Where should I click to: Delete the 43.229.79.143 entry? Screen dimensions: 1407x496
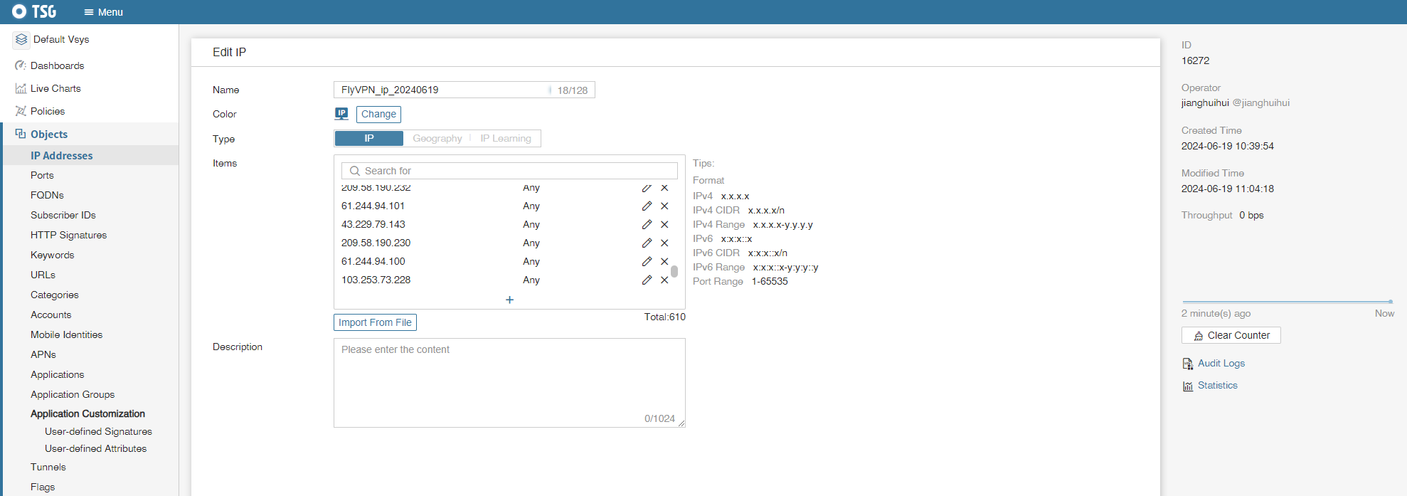pyautogui.click(x=664, y=225)
